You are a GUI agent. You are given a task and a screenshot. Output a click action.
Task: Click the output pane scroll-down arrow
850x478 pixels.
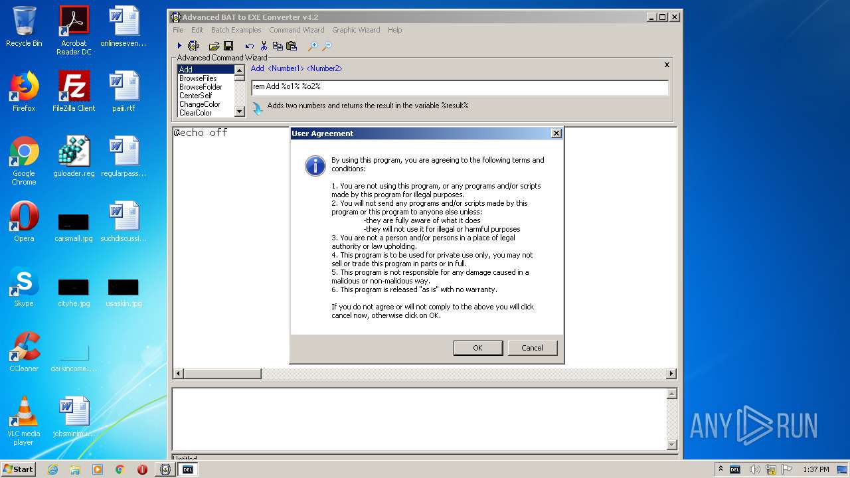point(671,445)
